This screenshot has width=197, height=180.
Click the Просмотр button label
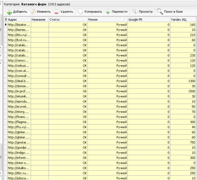(x=146, y=12)
